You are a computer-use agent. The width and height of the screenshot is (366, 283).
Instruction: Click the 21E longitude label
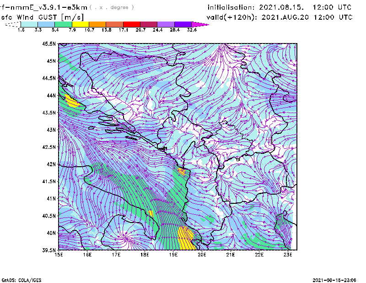tap(231, 255)
